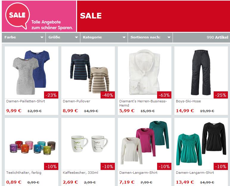Click the 7,19 € price of Damen-Langarm-Shirt
This screenshot has height=186, width=230.
click(127, 182)
